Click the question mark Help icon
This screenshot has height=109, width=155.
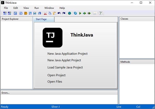(x=100, y=13)
